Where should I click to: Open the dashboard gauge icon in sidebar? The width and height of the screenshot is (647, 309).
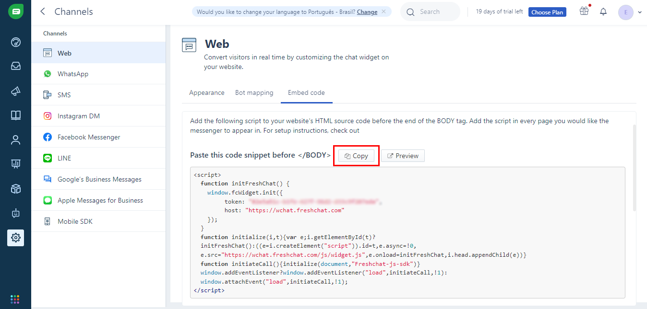[15, 42]
